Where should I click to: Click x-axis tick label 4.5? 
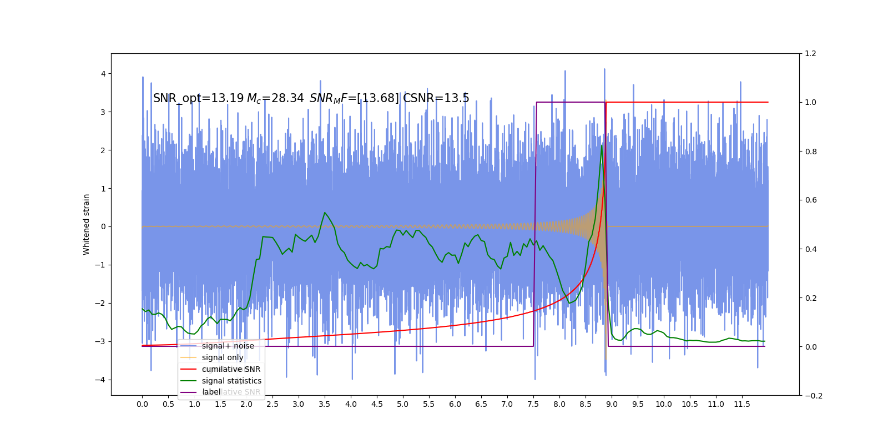(x=377, y=404)
